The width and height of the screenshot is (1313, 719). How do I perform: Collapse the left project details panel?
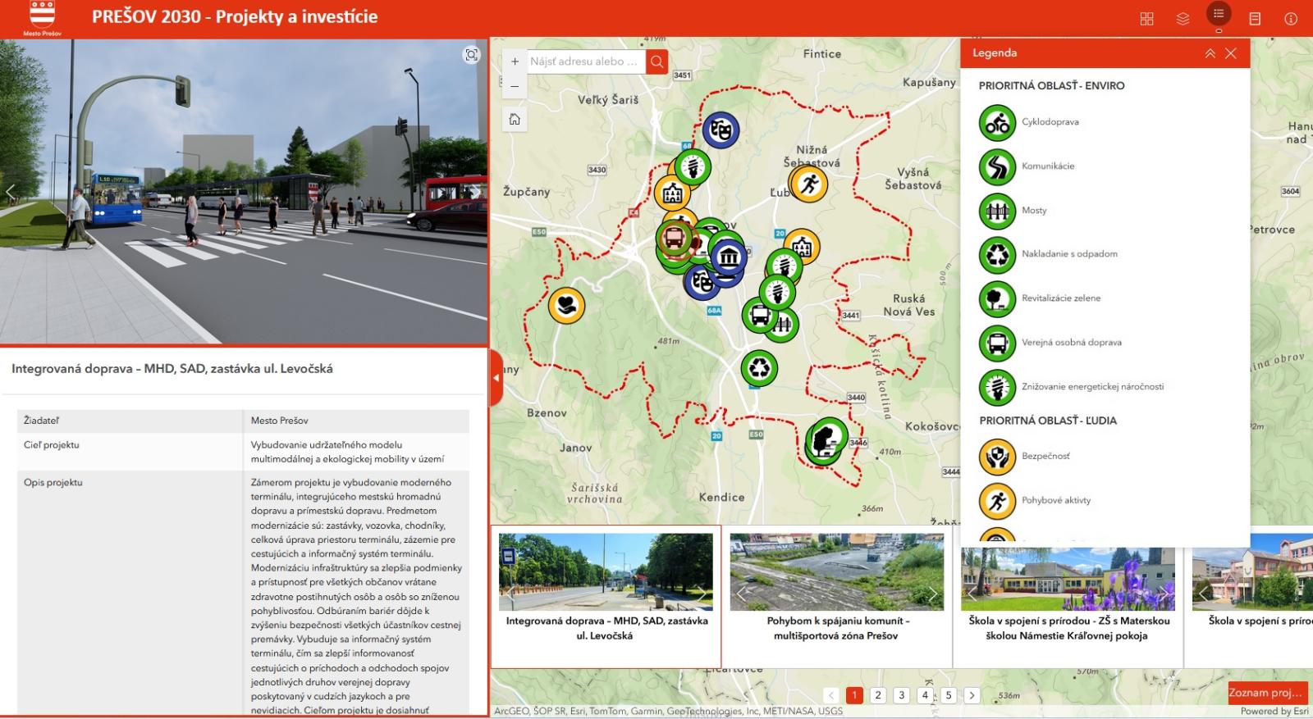coord(496,378)
